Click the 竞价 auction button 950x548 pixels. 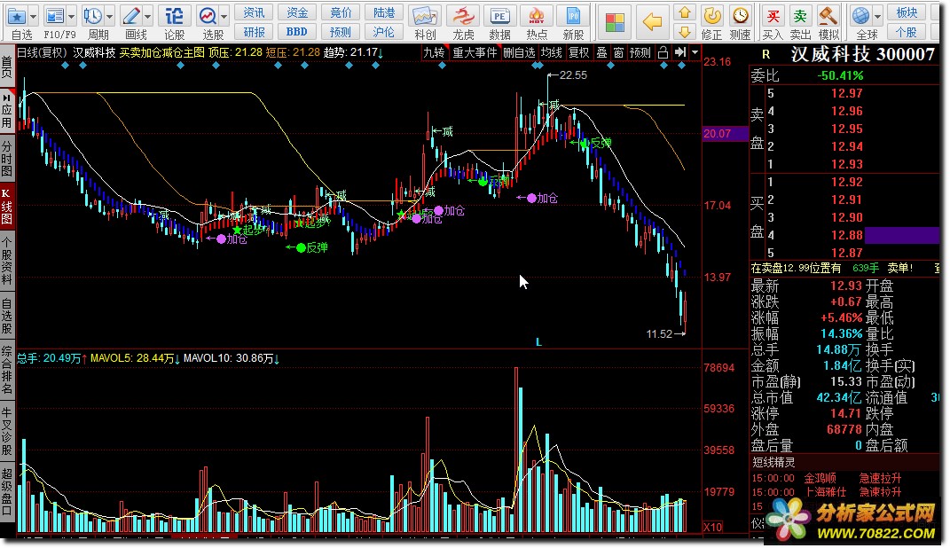click(x=341, y=12)
